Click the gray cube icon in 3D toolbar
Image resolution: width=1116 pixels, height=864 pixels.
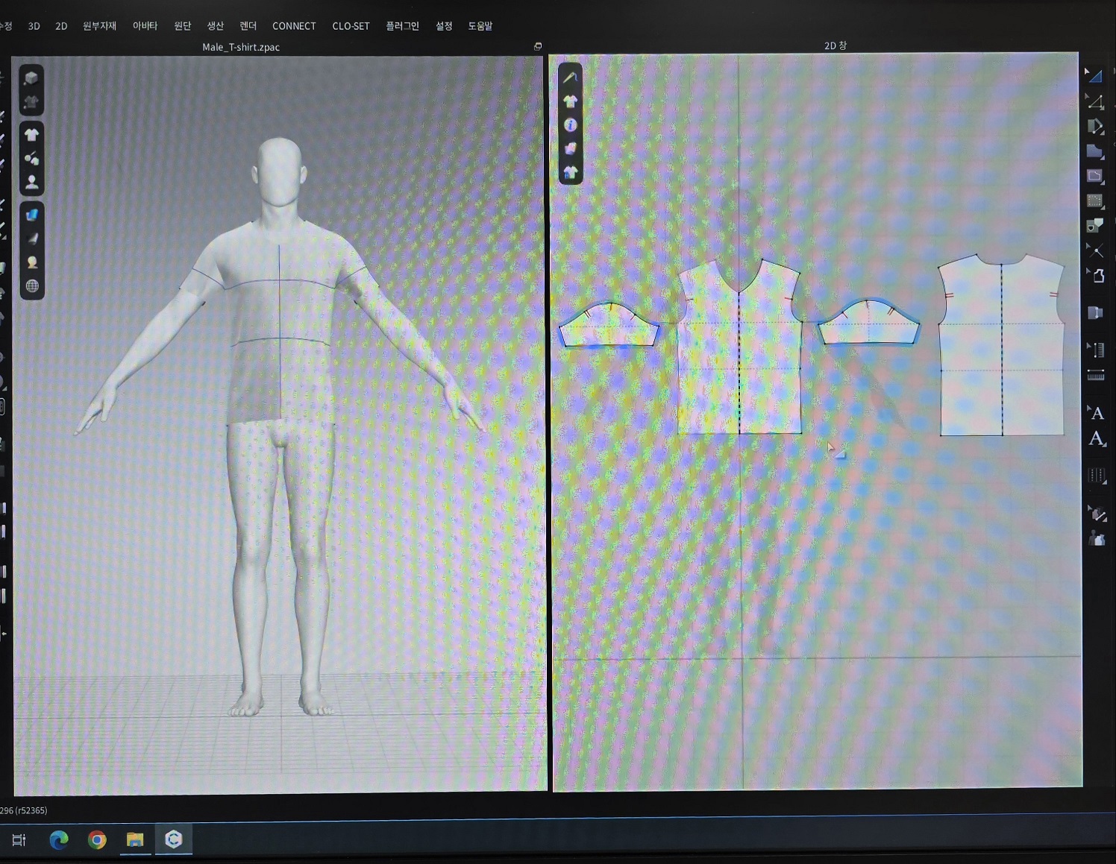(x=31, y=78)
